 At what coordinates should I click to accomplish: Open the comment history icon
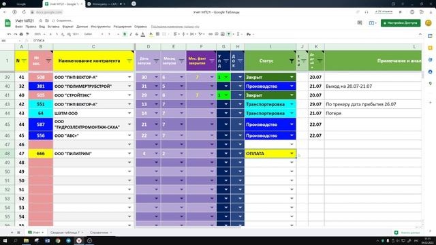click(360, 22)
